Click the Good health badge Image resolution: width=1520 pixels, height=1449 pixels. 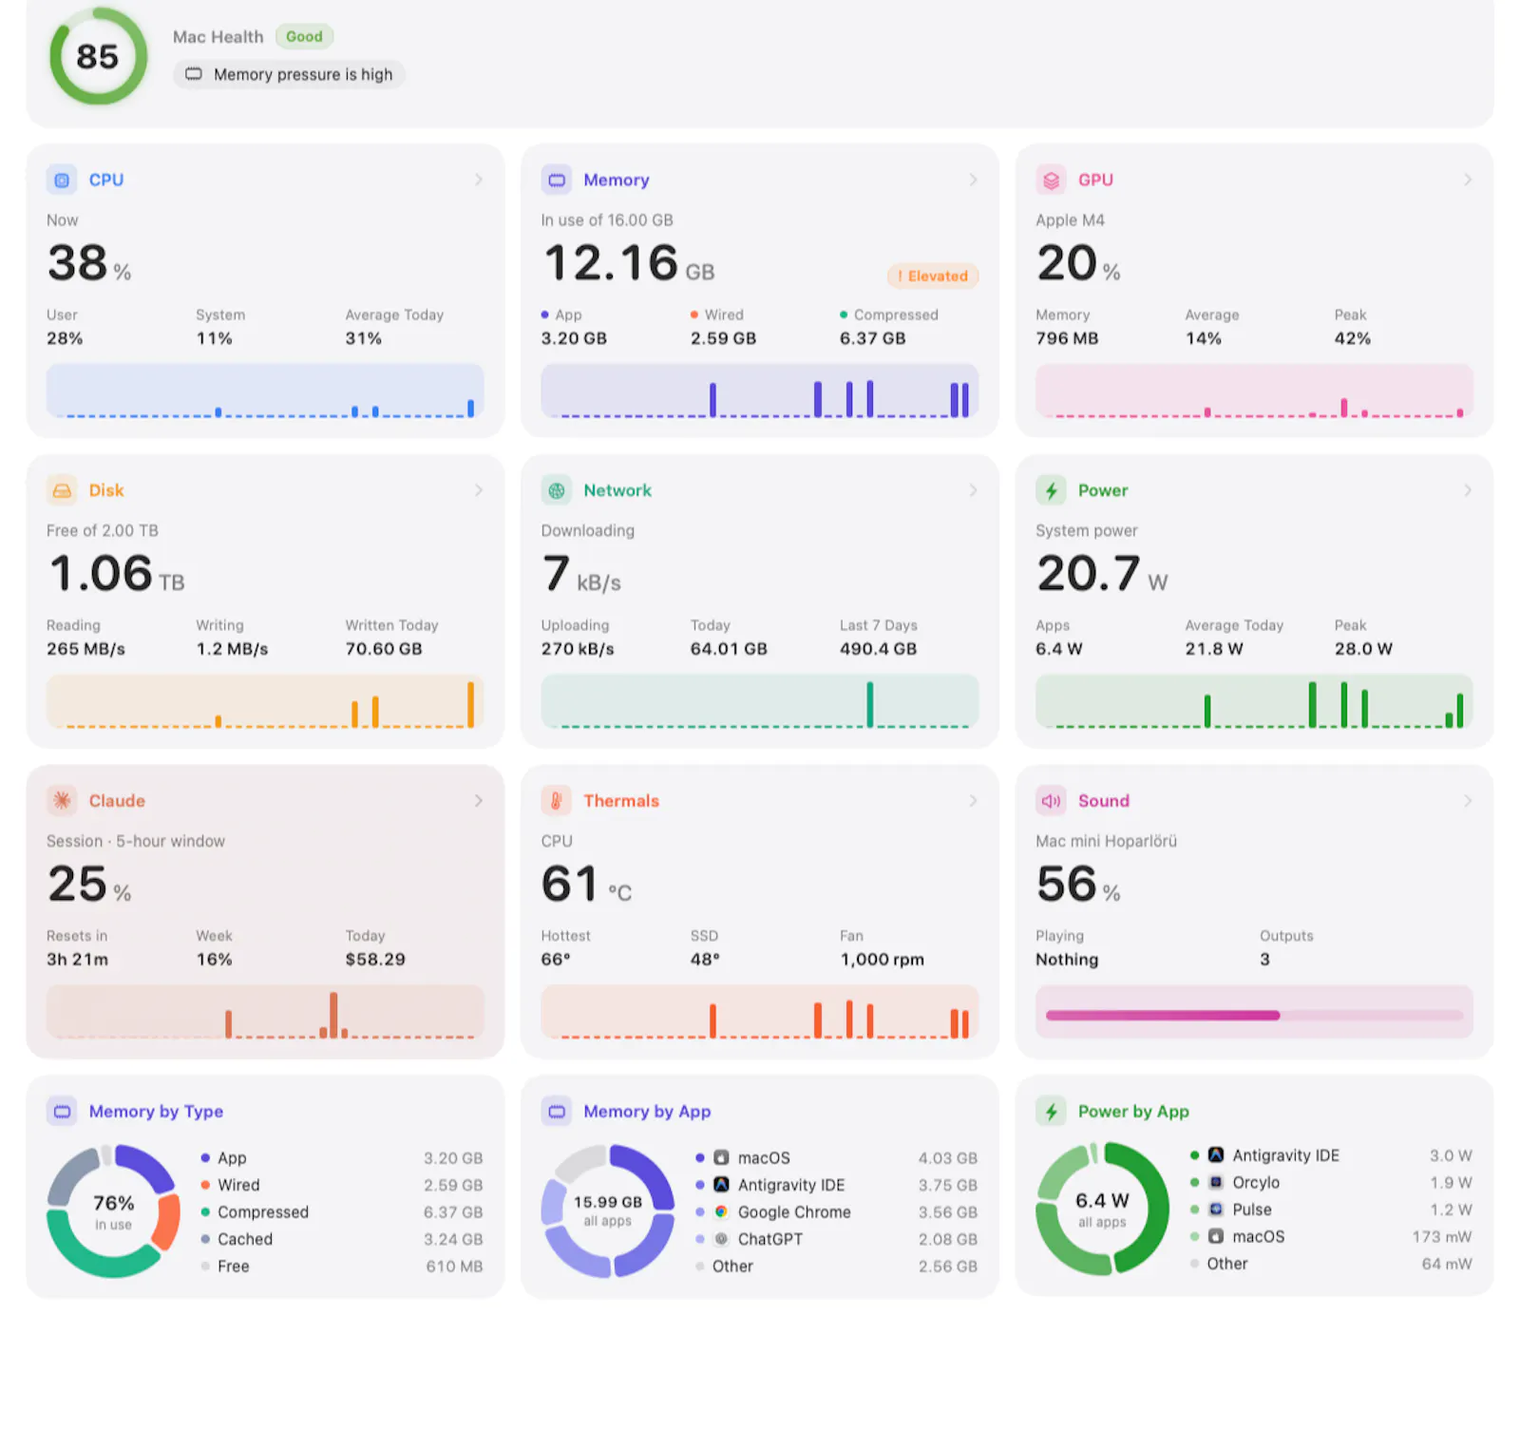tap(304, 36)
